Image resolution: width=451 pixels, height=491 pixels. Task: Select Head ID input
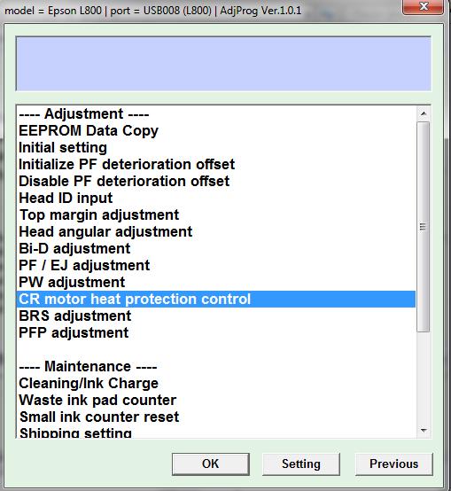pyautogui.click(x=216, y=199)
